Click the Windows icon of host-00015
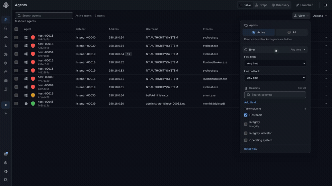Screen dimensions: 332x186 (26, 62)
